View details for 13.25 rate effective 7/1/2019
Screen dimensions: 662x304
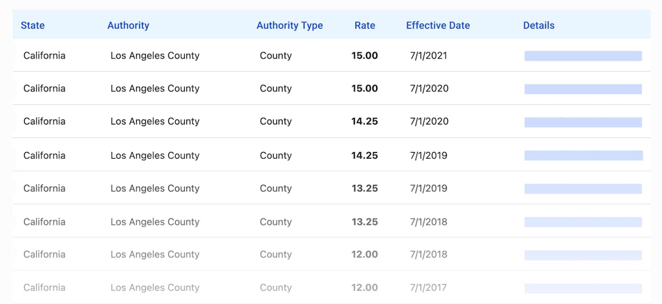point(583,188)
